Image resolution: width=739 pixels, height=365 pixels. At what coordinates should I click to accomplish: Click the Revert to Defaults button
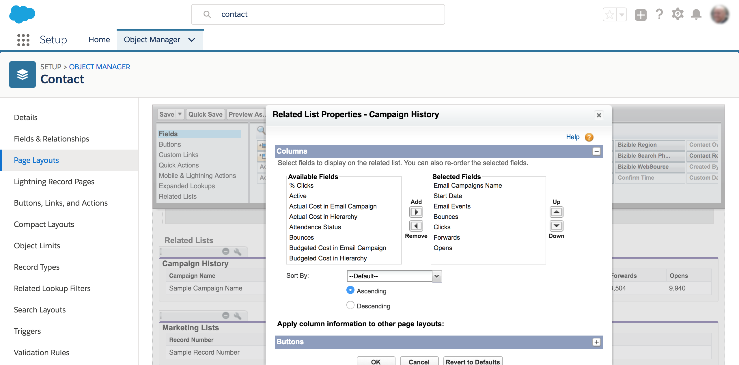click(471, 363)
